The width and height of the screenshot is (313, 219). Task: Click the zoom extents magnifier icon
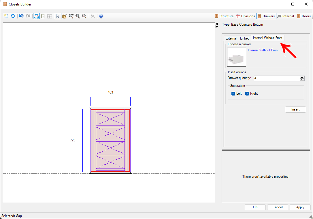(x=84, y=16)
